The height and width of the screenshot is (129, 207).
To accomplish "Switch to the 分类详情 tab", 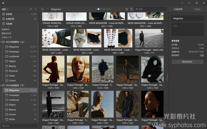I will 178,9.
